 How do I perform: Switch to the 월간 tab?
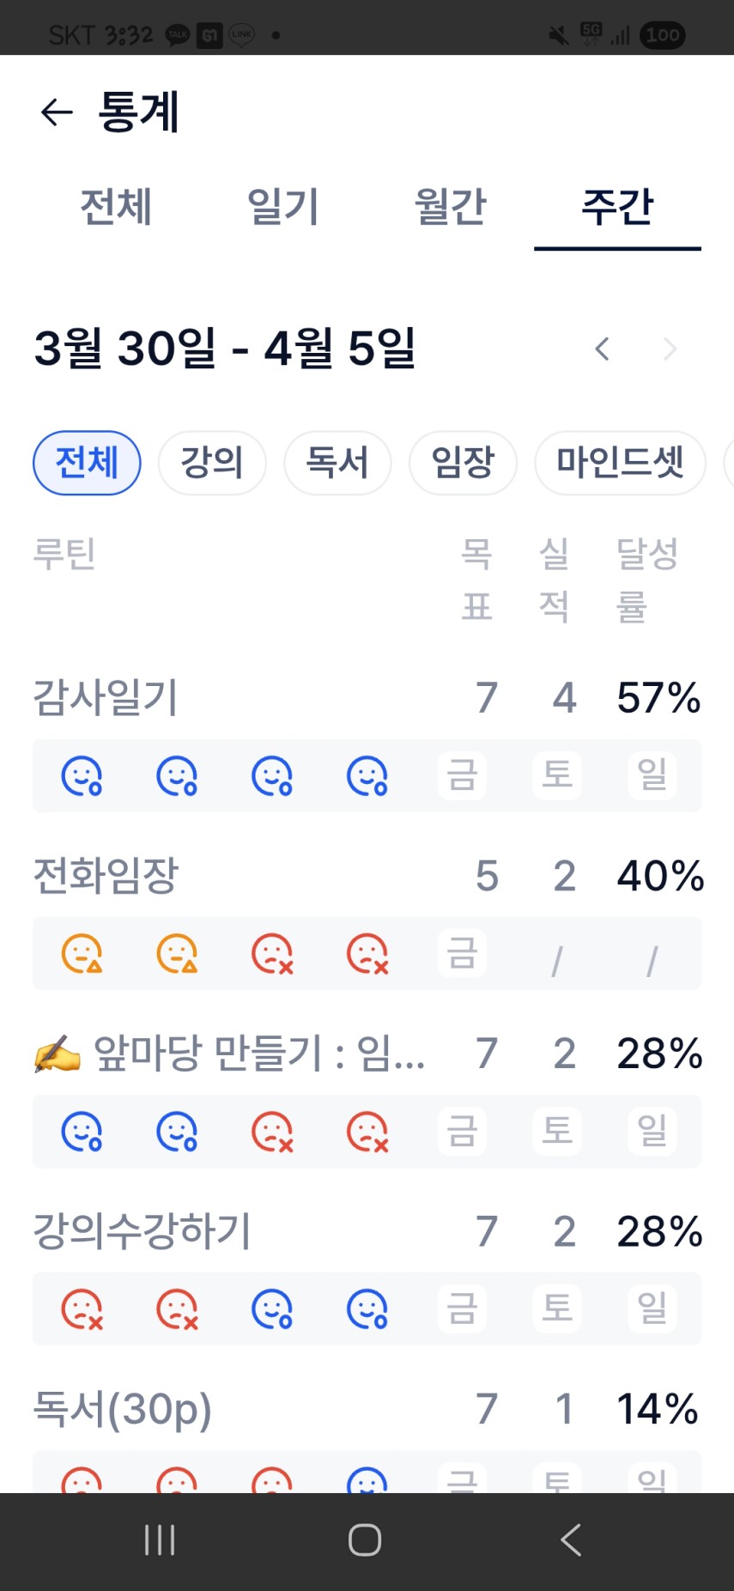pyautogui.click(x=450, y=207)
